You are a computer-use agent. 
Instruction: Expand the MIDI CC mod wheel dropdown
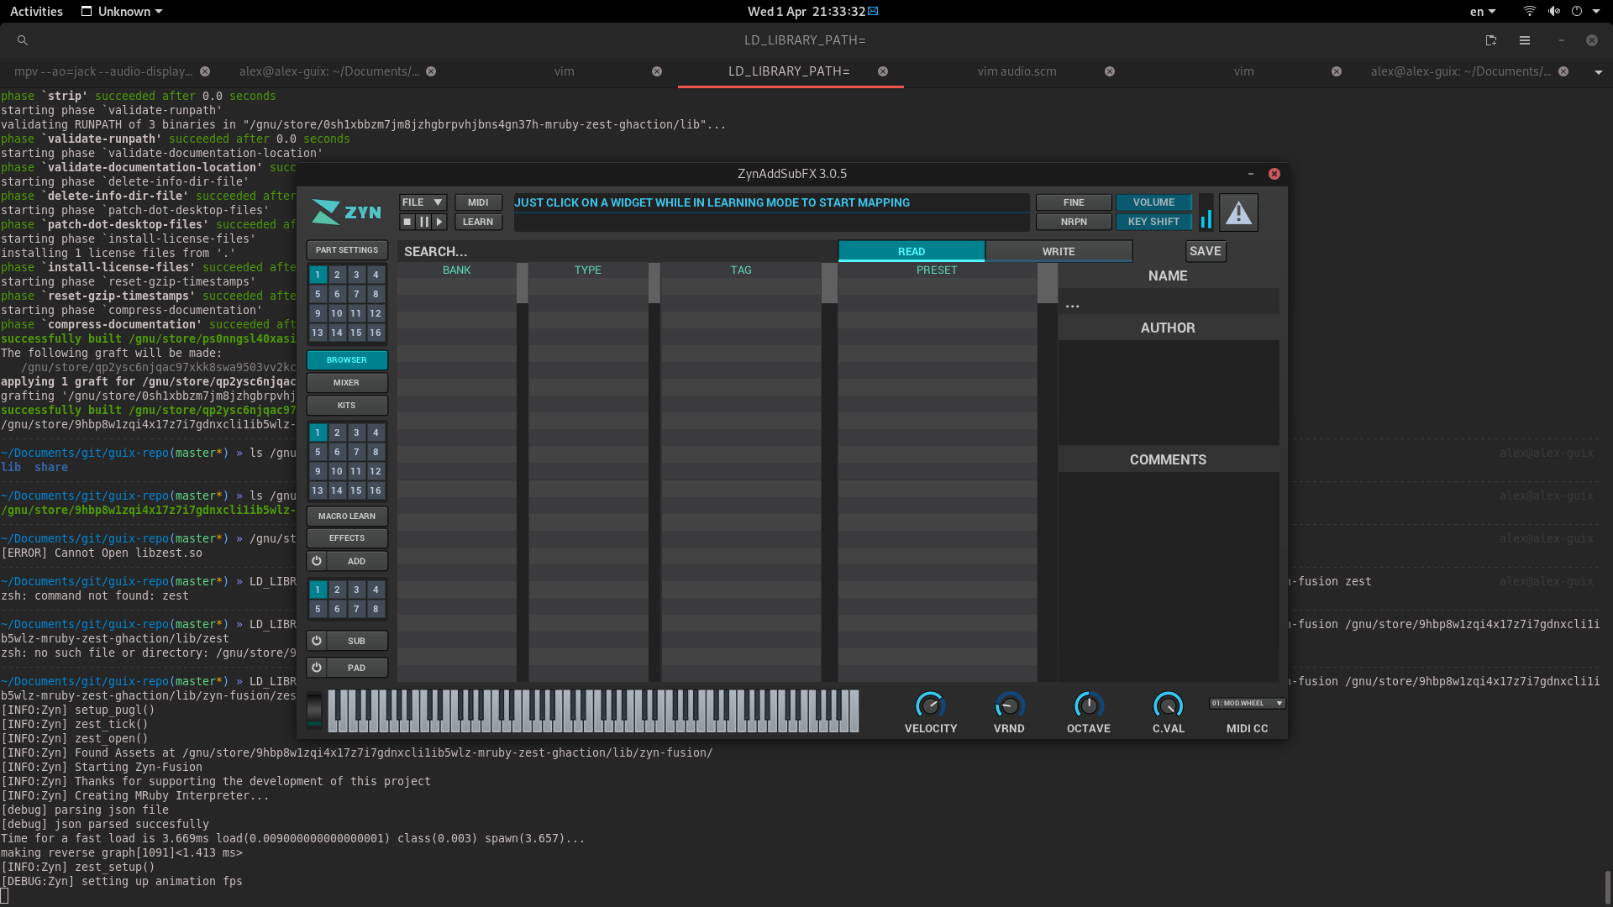tap(1248, 704)
